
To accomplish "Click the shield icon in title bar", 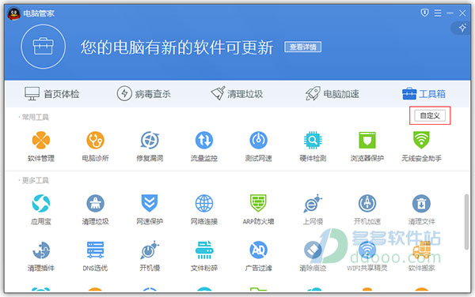I will (424, 13).
